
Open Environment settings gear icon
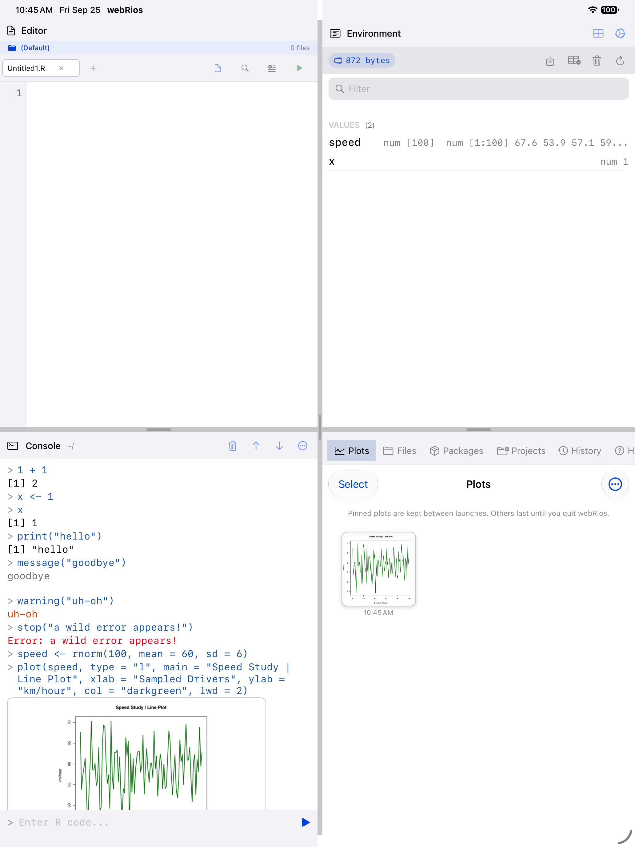tap(620, 33)
